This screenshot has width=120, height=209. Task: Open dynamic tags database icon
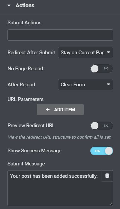click(107, 176)
